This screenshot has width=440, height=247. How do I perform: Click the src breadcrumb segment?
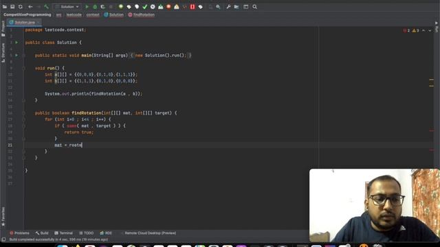coord(58,14)
